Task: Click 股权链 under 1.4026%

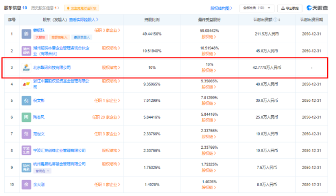Action: [209, 187]
